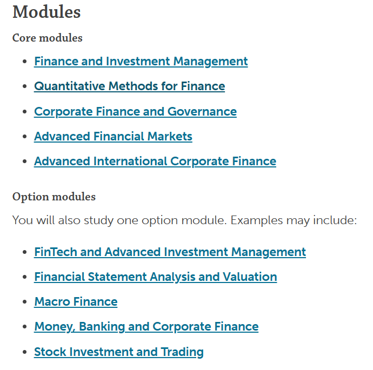
Task: Click the Macro Finance link
Action: point(76,302)
